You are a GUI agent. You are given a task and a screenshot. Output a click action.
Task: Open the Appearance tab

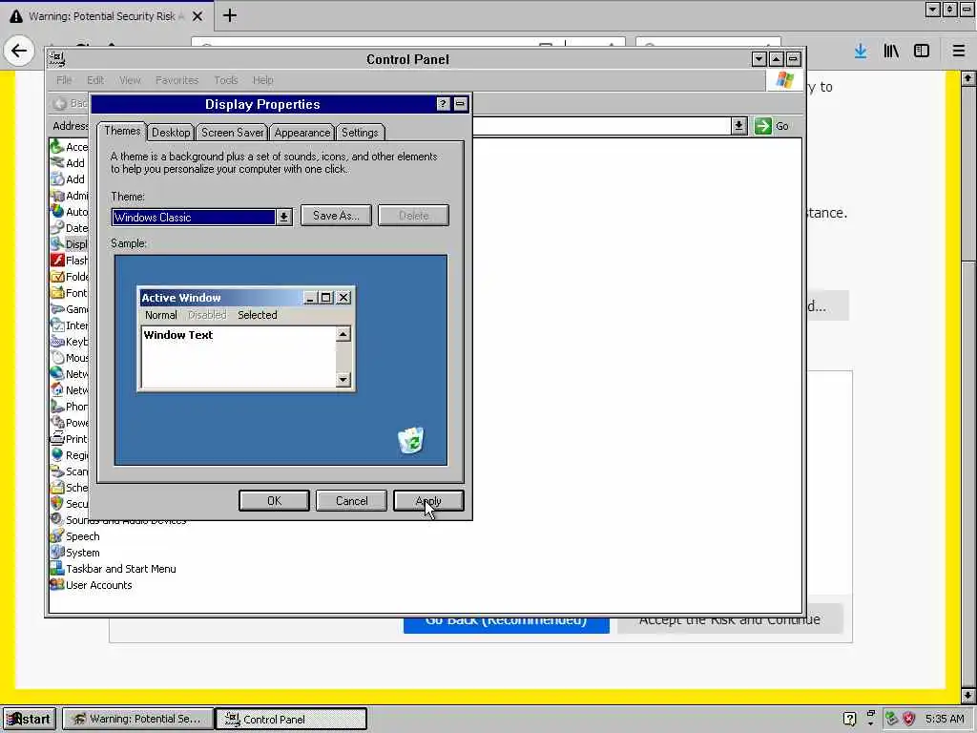click(x=302, y=132)
